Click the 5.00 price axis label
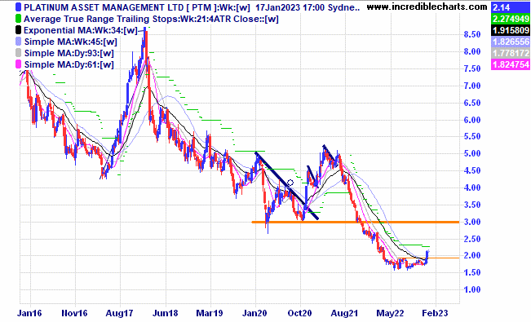The width and height of the screenshot is (531, 322). tap(472, 154)
